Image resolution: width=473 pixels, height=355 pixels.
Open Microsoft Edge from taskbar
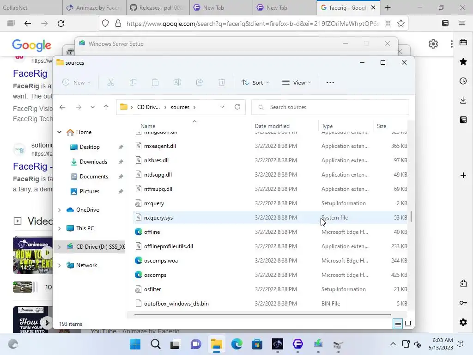click(x=237, y=344)
